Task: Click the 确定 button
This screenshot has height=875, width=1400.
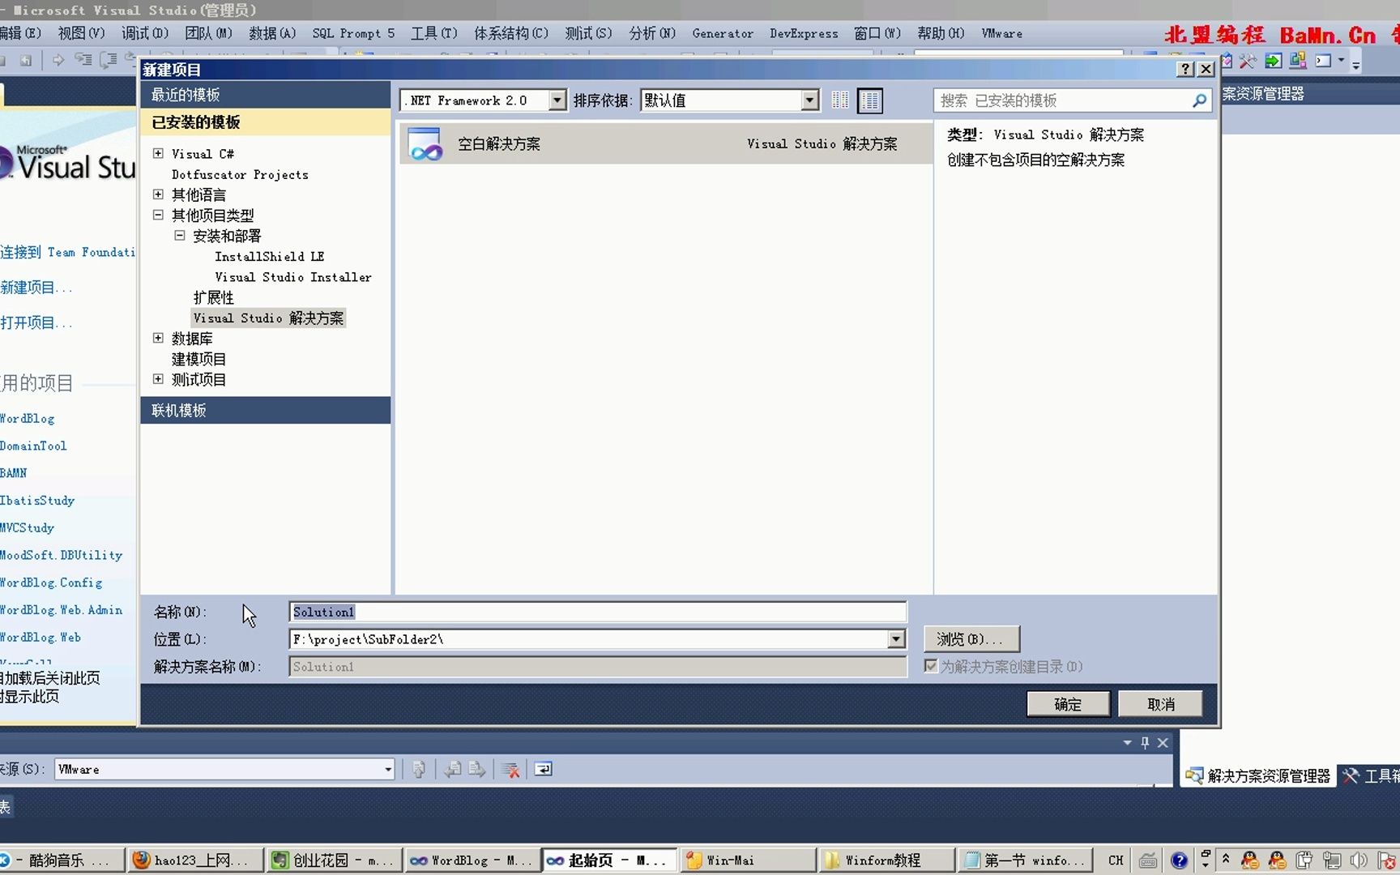Action: [x=1068, y=704]
